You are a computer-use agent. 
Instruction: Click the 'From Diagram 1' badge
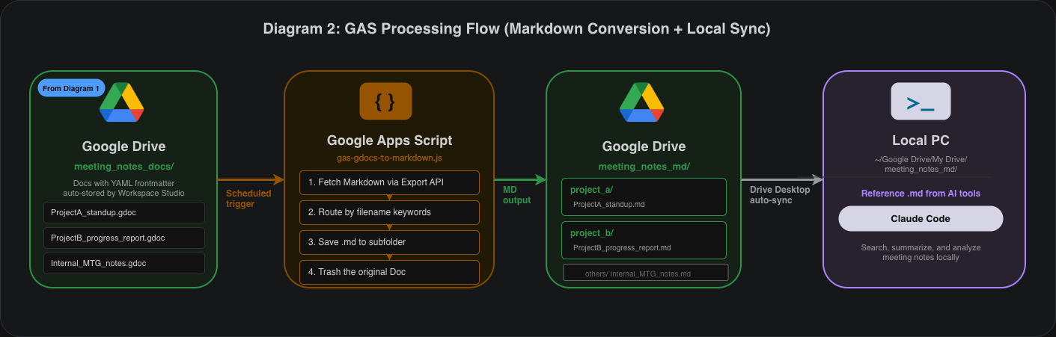click(72, 88)
